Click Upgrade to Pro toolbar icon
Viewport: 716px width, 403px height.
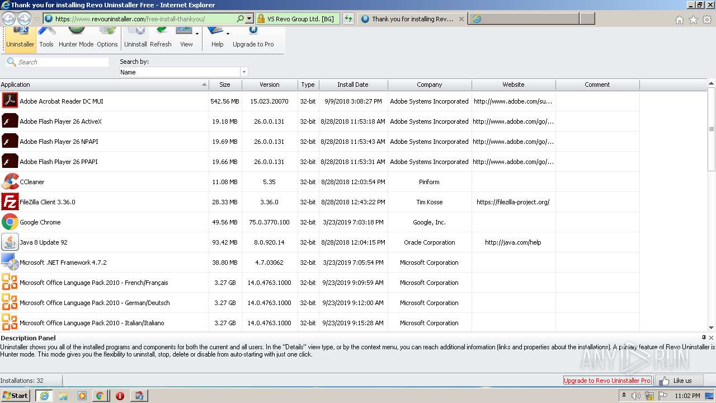tap(253, 38)
